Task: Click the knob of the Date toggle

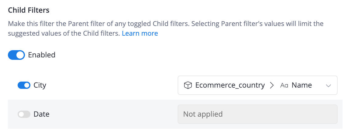Action: tap(22, 114)
